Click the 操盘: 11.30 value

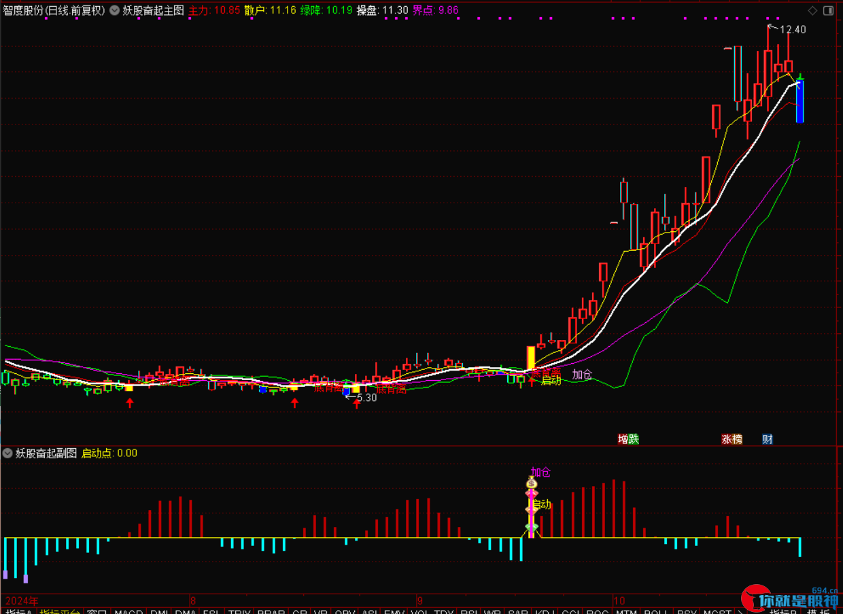[x=383, y=10]
